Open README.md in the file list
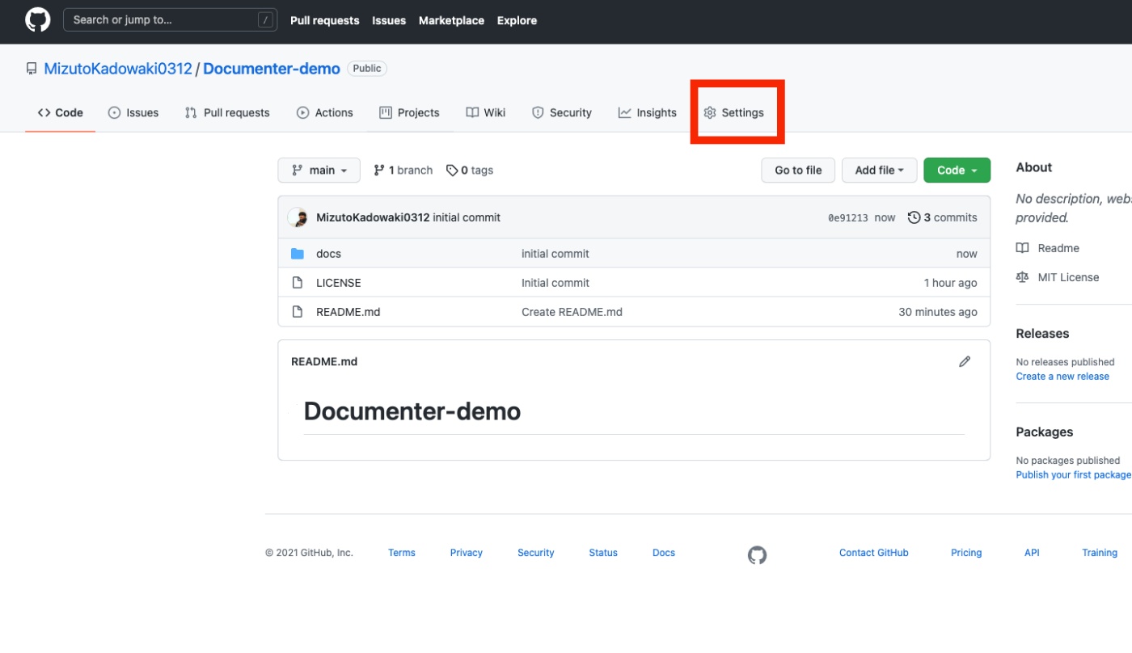This screenshot has width=1132, height=653. click(348, 312)
